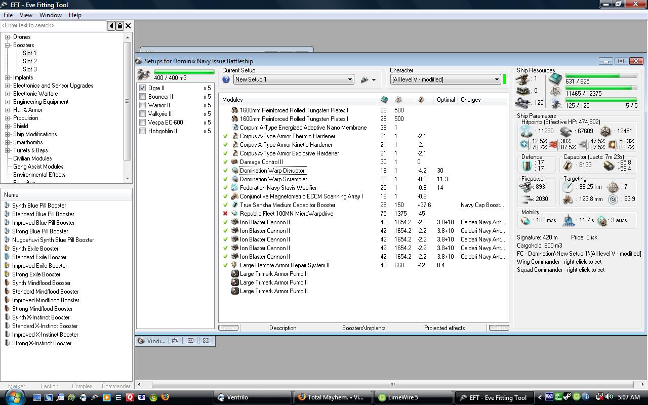Toggle the green check on Damage Control II
Viewport: 648px width, 405px height.
coord(225,162)
